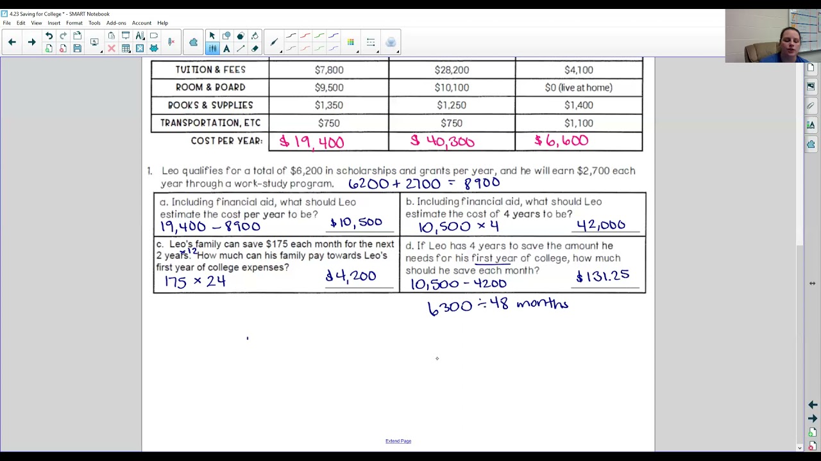The image size is (821, 461).
Task: Go to next page with bottom-right arrow
Action: 813,418
